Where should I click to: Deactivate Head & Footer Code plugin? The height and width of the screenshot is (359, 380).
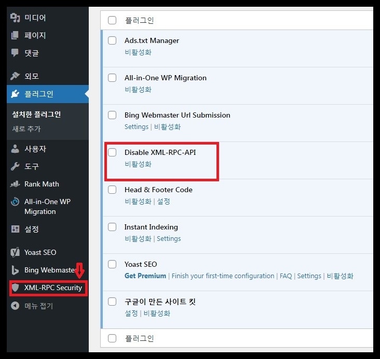tap(138, 202)
